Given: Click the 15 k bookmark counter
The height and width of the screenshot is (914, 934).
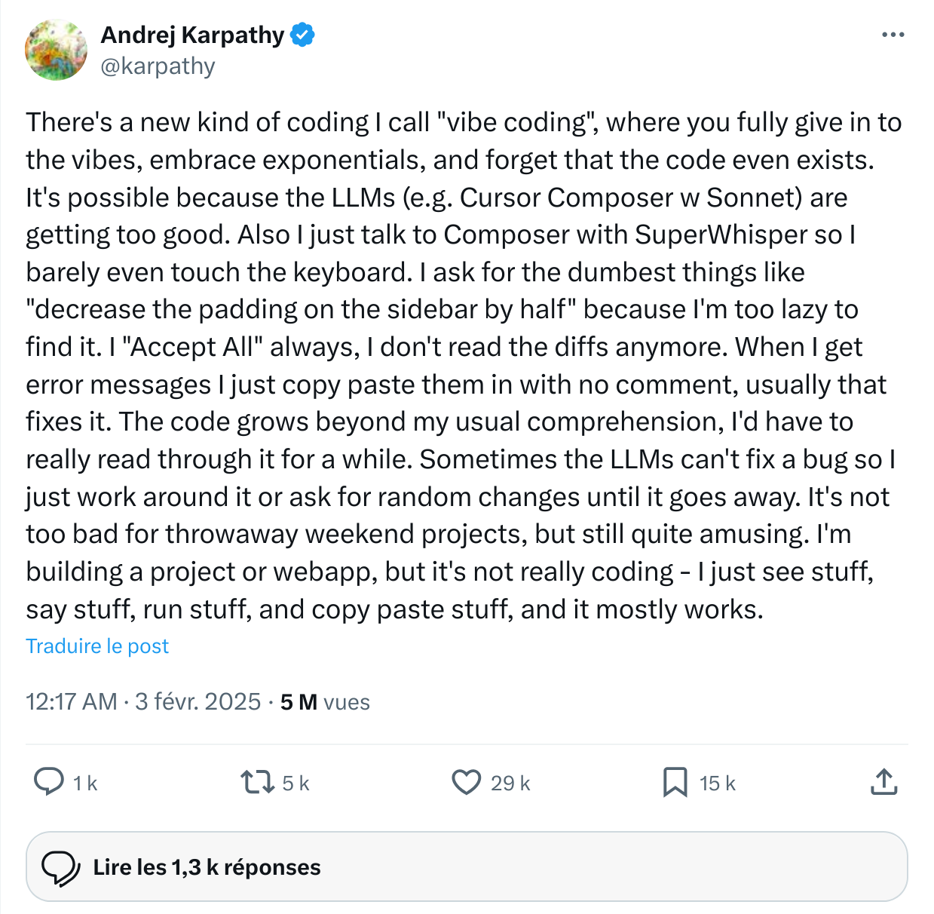Looking at the screenshot, I should (x=717, y=783).
